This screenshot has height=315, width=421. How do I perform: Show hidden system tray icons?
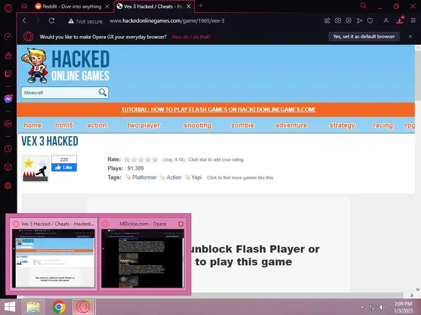[x=363, y=307]
